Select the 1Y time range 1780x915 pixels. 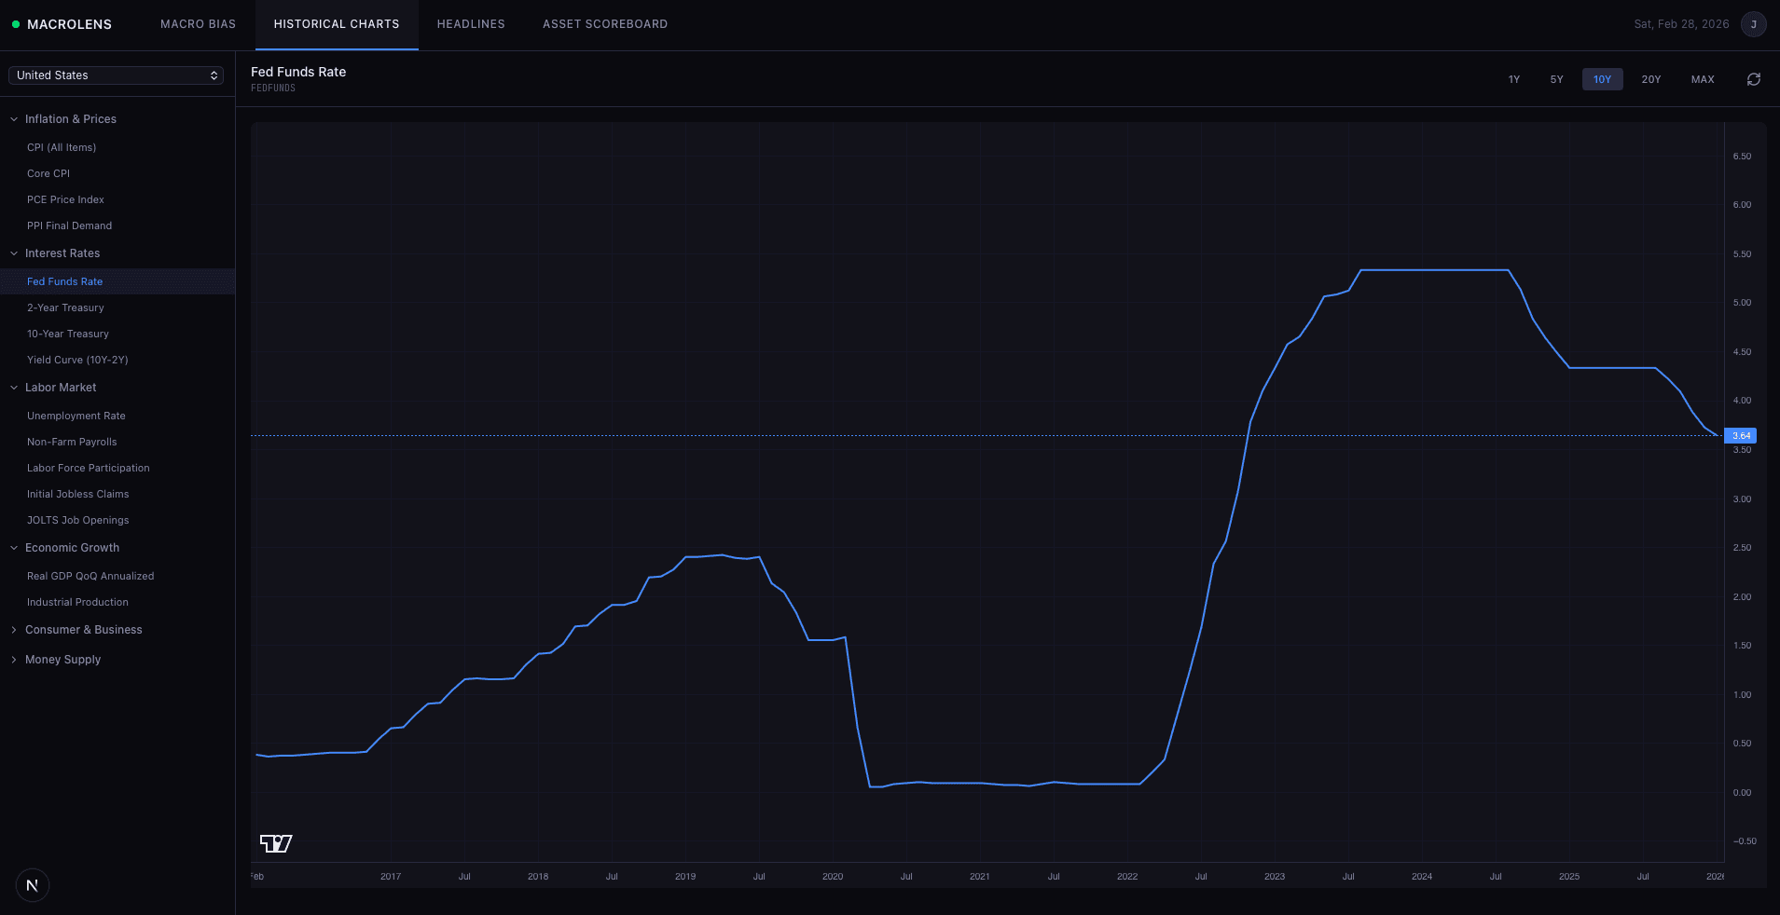(1513, 79)
